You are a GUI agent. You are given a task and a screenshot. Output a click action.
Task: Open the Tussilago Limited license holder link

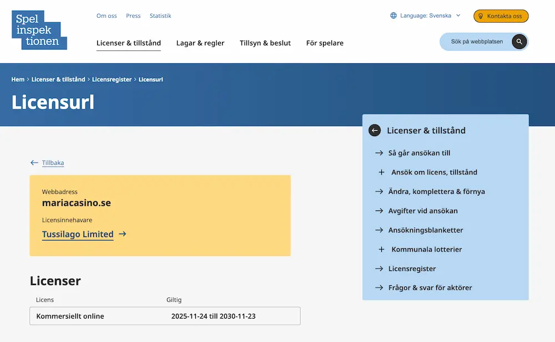[x=78, y=234]
